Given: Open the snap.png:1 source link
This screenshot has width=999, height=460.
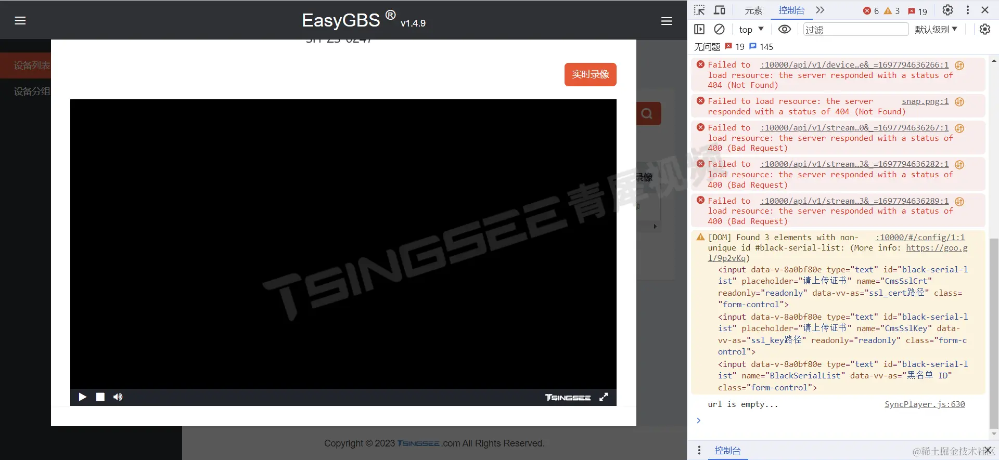Looking at the screenshot, I should 925,101.
